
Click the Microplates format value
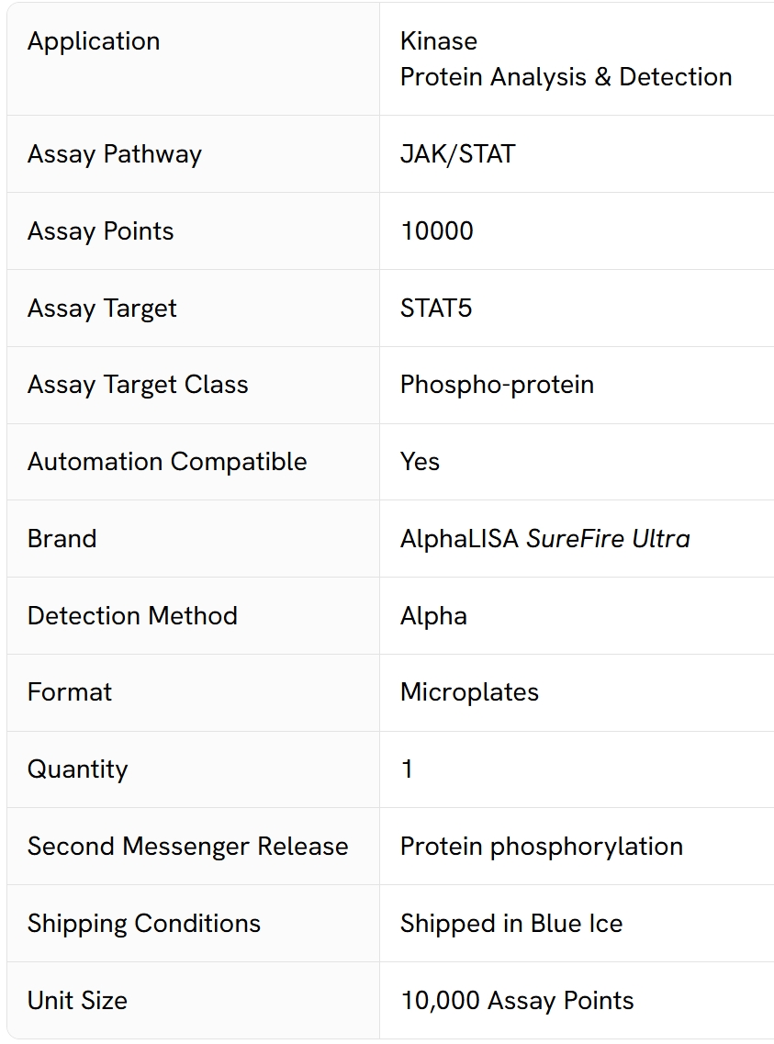coord(469,692)
